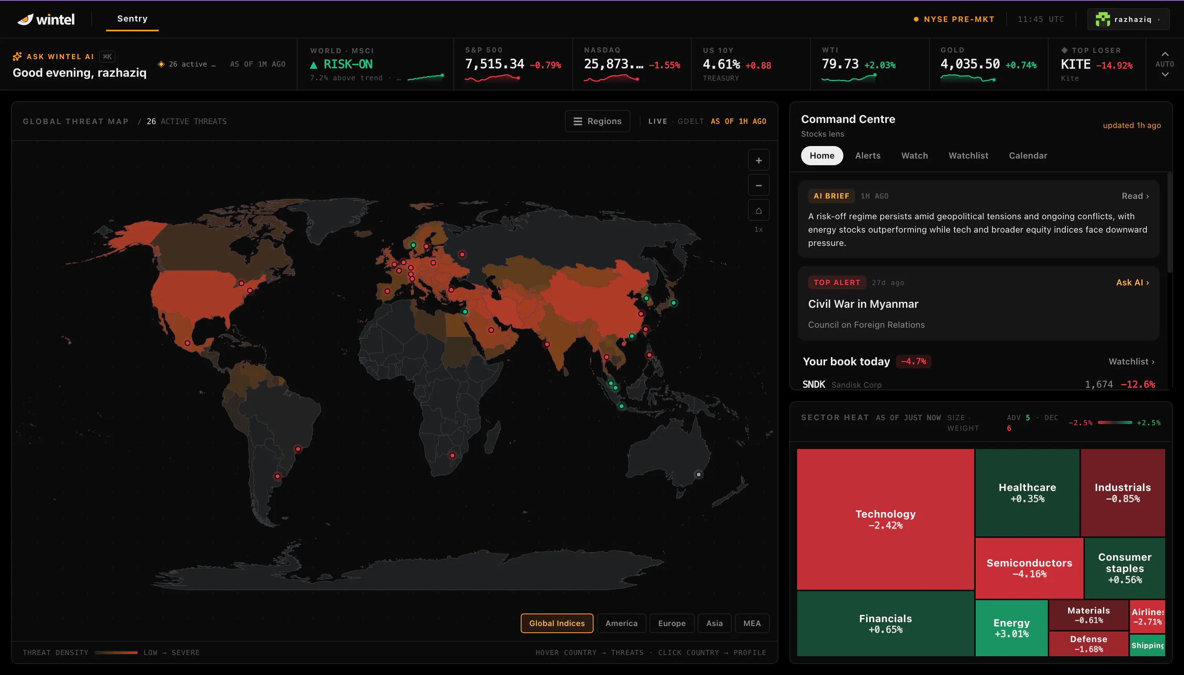Click the razhaziq pixel avatar icon
The image size is (1184, 675).
point(1103,19)
